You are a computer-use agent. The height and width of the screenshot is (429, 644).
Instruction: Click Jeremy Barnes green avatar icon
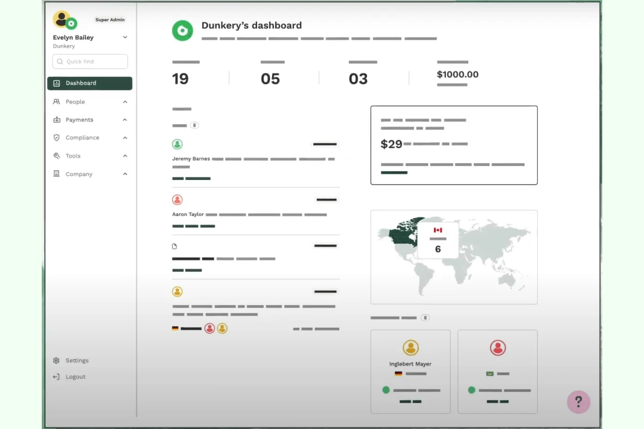tap(177, 144)
